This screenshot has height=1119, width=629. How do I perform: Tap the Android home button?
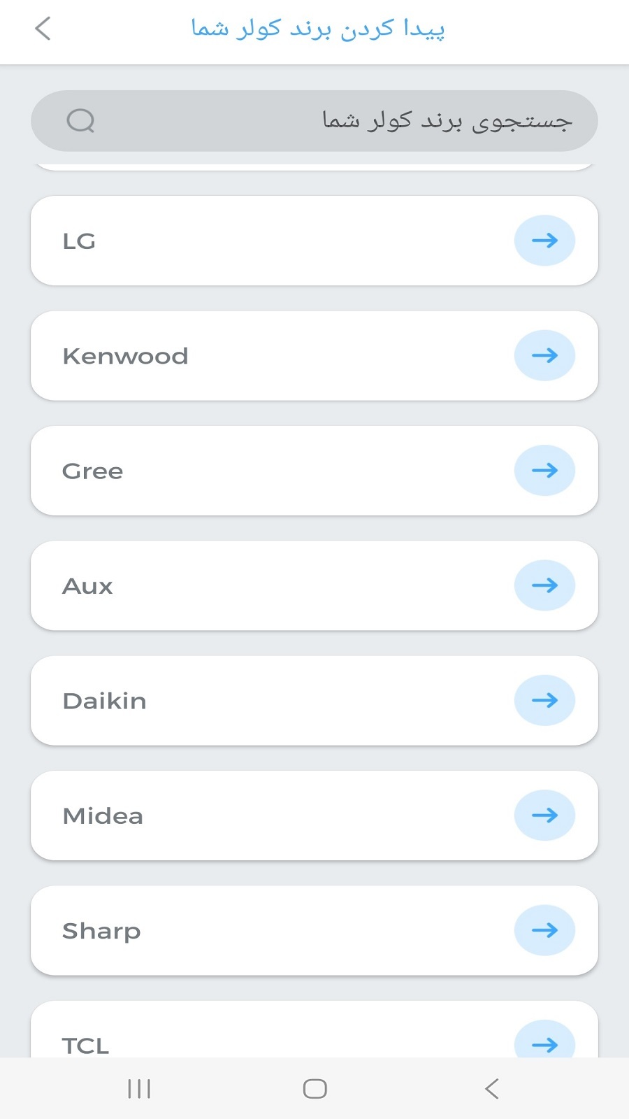(x=314, y=1089)
